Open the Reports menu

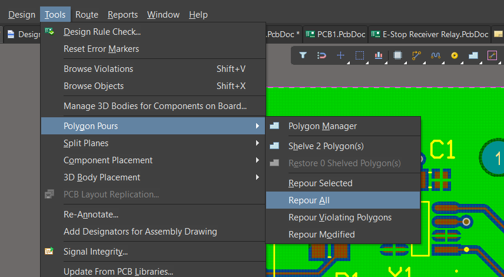123,15
